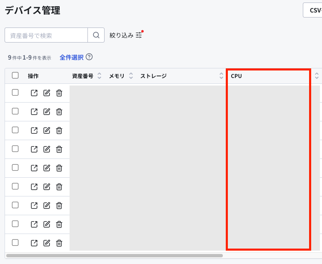Viewport: 322px width, 264px height.
Task: Delete the fifth row device
Action: click(59, 168)
